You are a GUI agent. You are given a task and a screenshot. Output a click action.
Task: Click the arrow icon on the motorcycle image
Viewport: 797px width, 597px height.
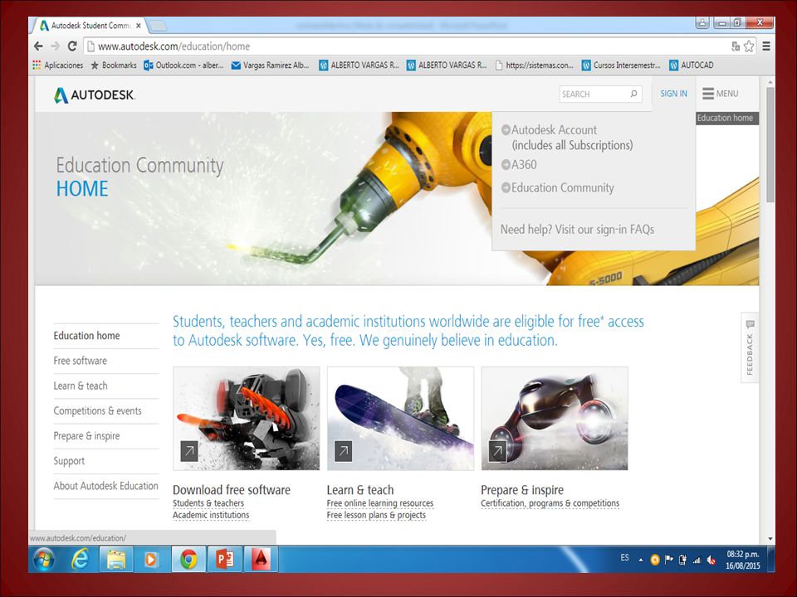[x=497, y=451]
